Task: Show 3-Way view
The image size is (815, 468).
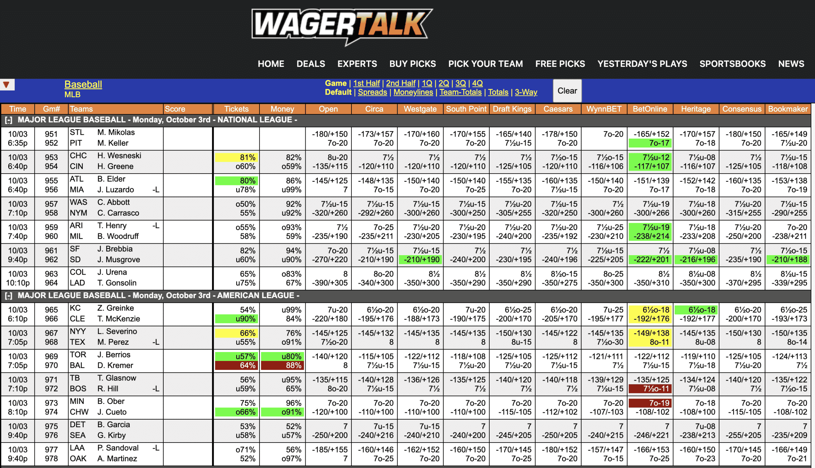Action: [526, 92]
